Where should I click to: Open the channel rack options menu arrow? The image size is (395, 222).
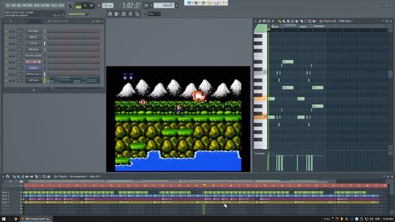(x=6, y=22)
